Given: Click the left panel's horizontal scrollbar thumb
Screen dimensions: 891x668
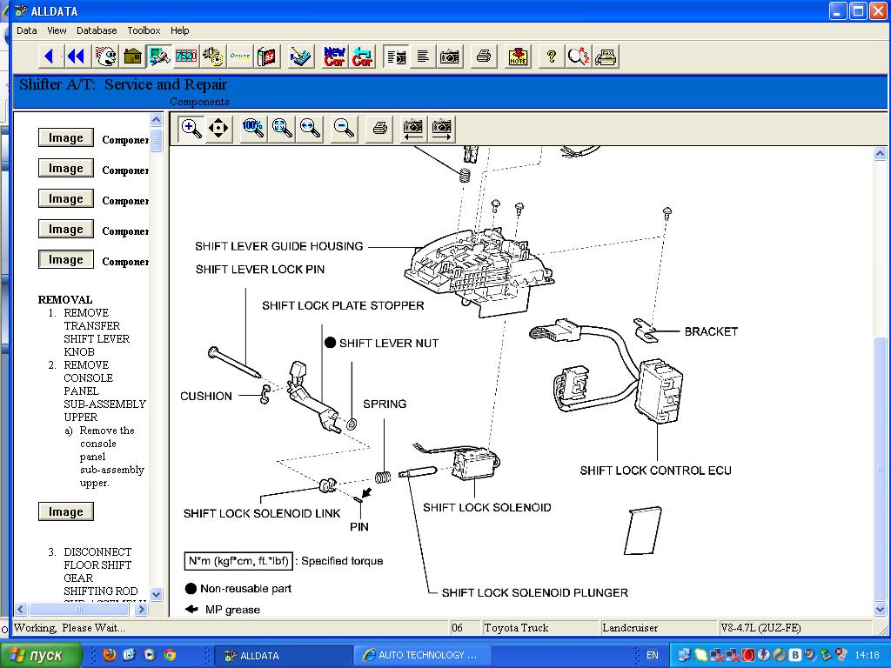Looking at the screenshot, I should 79,610.
